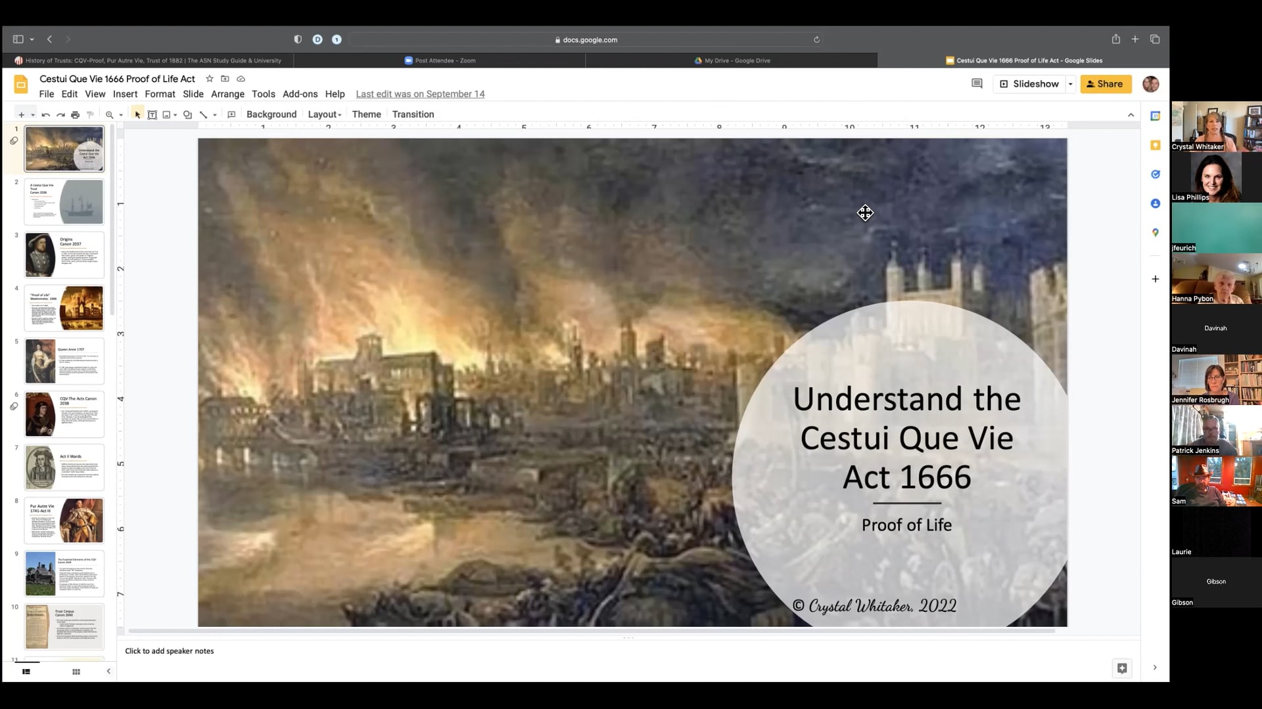Click the Explore button at bottom right
Screen dimensions: 1262x709
click(x=1122, y=668)
